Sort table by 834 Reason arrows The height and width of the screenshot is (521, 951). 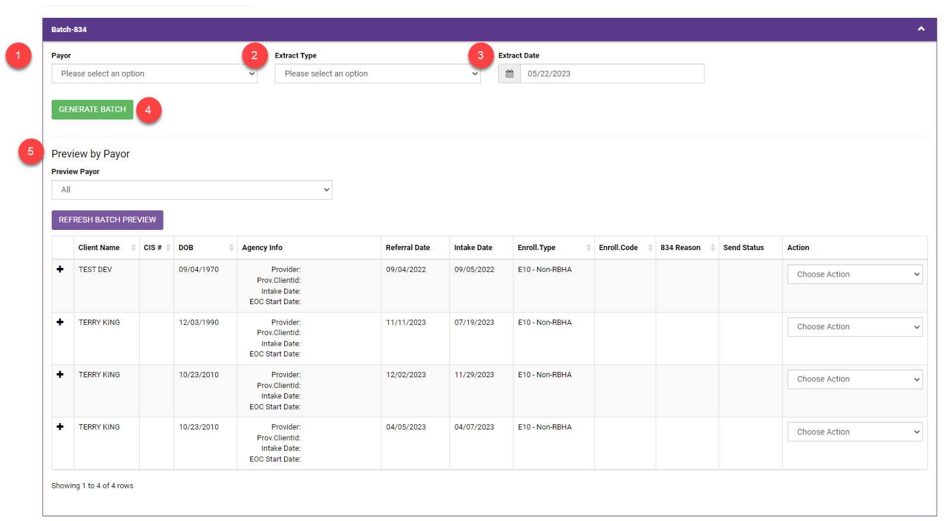coord(713,248)
